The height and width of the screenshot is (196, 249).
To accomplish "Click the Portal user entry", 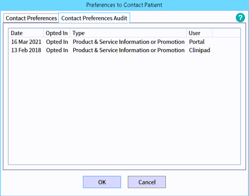I will pos(197,42).
